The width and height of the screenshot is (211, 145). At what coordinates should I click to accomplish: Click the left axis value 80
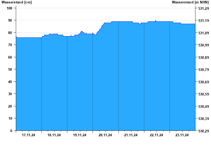[x=10, y=33]
